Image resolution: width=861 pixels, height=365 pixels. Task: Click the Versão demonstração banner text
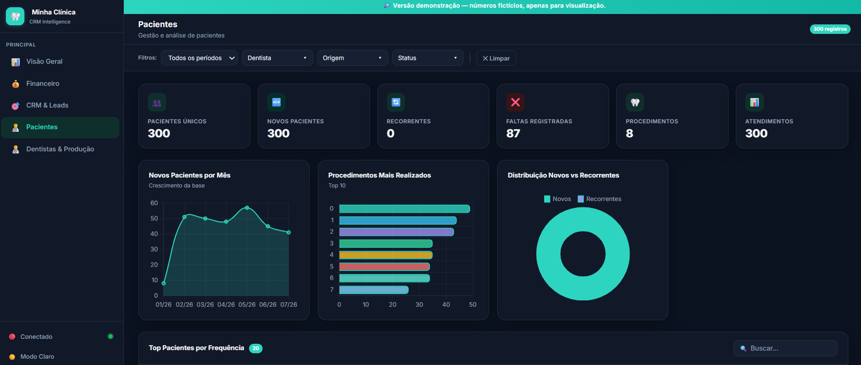499,6
